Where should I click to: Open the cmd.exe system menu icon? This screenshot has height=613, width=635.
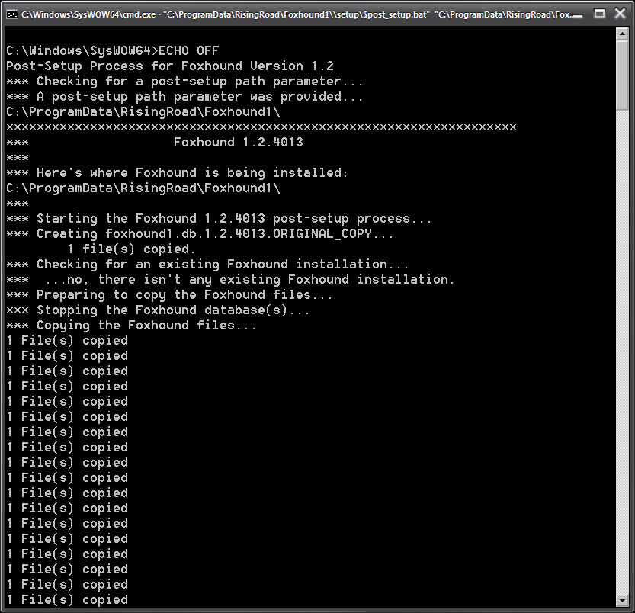tap(11, 14)
